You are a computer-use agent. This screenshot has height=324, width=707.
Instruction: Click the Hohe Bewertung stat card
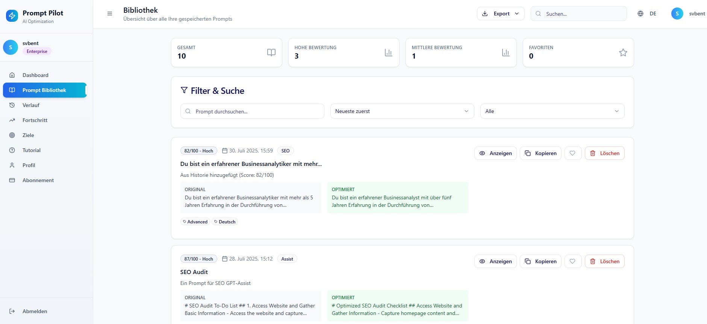tap(344, 53)
